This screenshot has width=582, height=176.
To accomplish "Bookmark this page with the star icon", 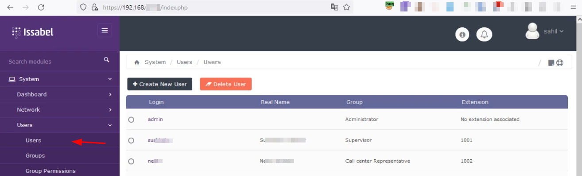I will pos(346,7).
